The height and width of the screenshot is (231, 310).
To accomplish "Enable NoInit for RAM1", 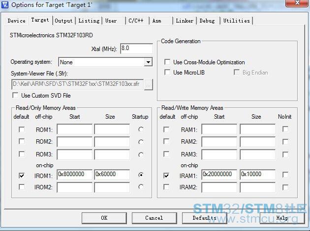I will [x=285, y=129].
